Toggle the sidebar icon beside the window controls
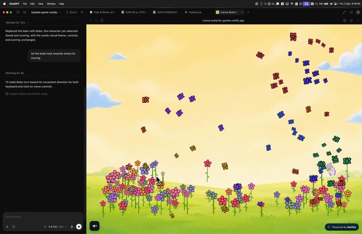 click(18, 12)
